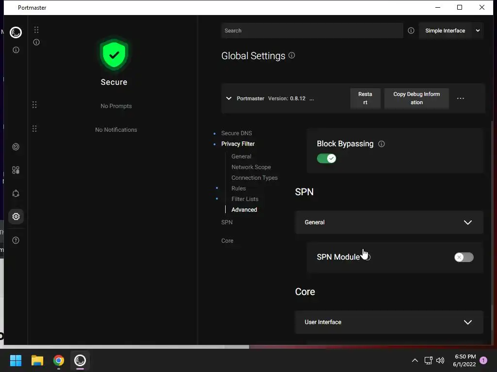Open the SPN network sidebar icon

click(16, 193)
